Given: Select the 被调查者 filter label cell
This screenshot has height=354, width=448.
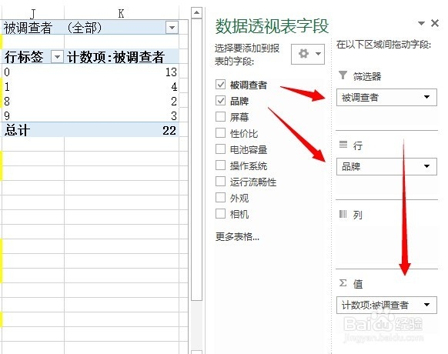Looking at the screenshot, I should click(33, 28).
